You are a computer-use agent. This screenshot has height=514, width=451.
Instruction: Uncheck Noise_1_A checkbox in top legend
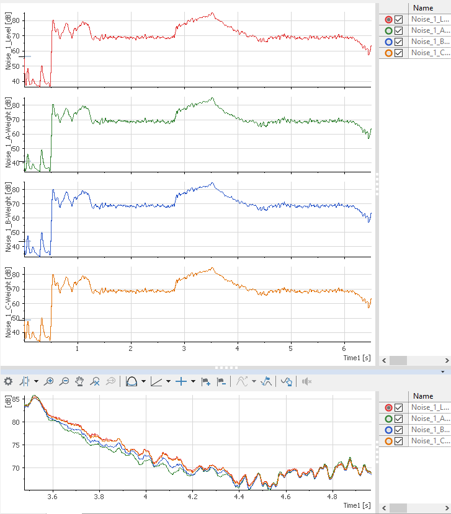399,30
